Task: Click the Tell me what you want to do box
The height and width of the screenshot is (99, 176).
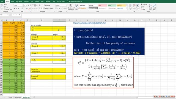Action: tap(75, 2)
